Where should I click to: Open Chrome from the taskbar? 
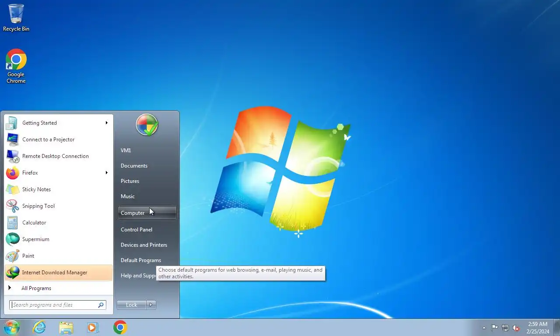tap(120, 327)
